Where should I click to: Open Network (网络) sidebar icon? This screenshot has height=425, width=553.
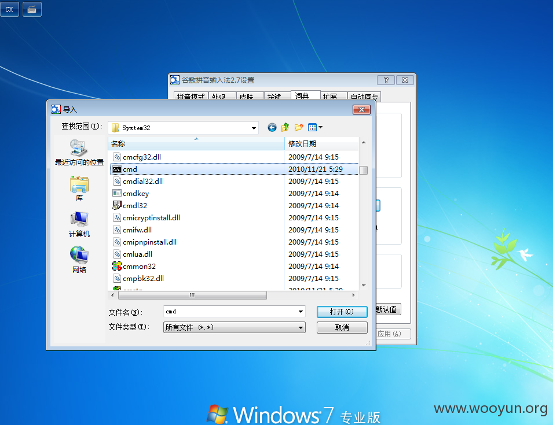click(79, 255)
